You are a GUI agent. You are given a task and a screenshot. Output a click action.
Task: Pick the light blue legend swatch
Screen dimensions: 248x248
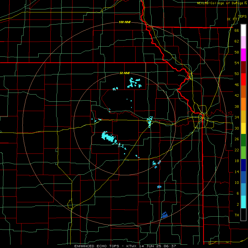coord(243,190)
